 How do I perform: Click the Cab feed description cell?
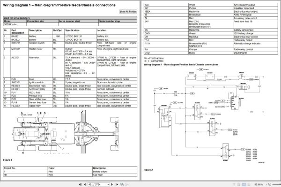[115, 175]
